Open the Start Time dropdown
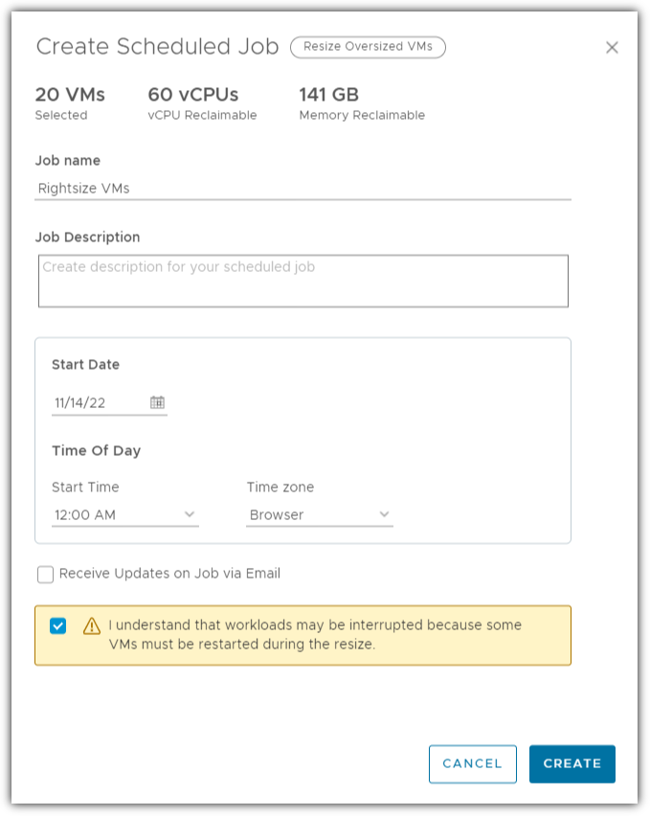This screenshot has height=816, width=650. 125,515
